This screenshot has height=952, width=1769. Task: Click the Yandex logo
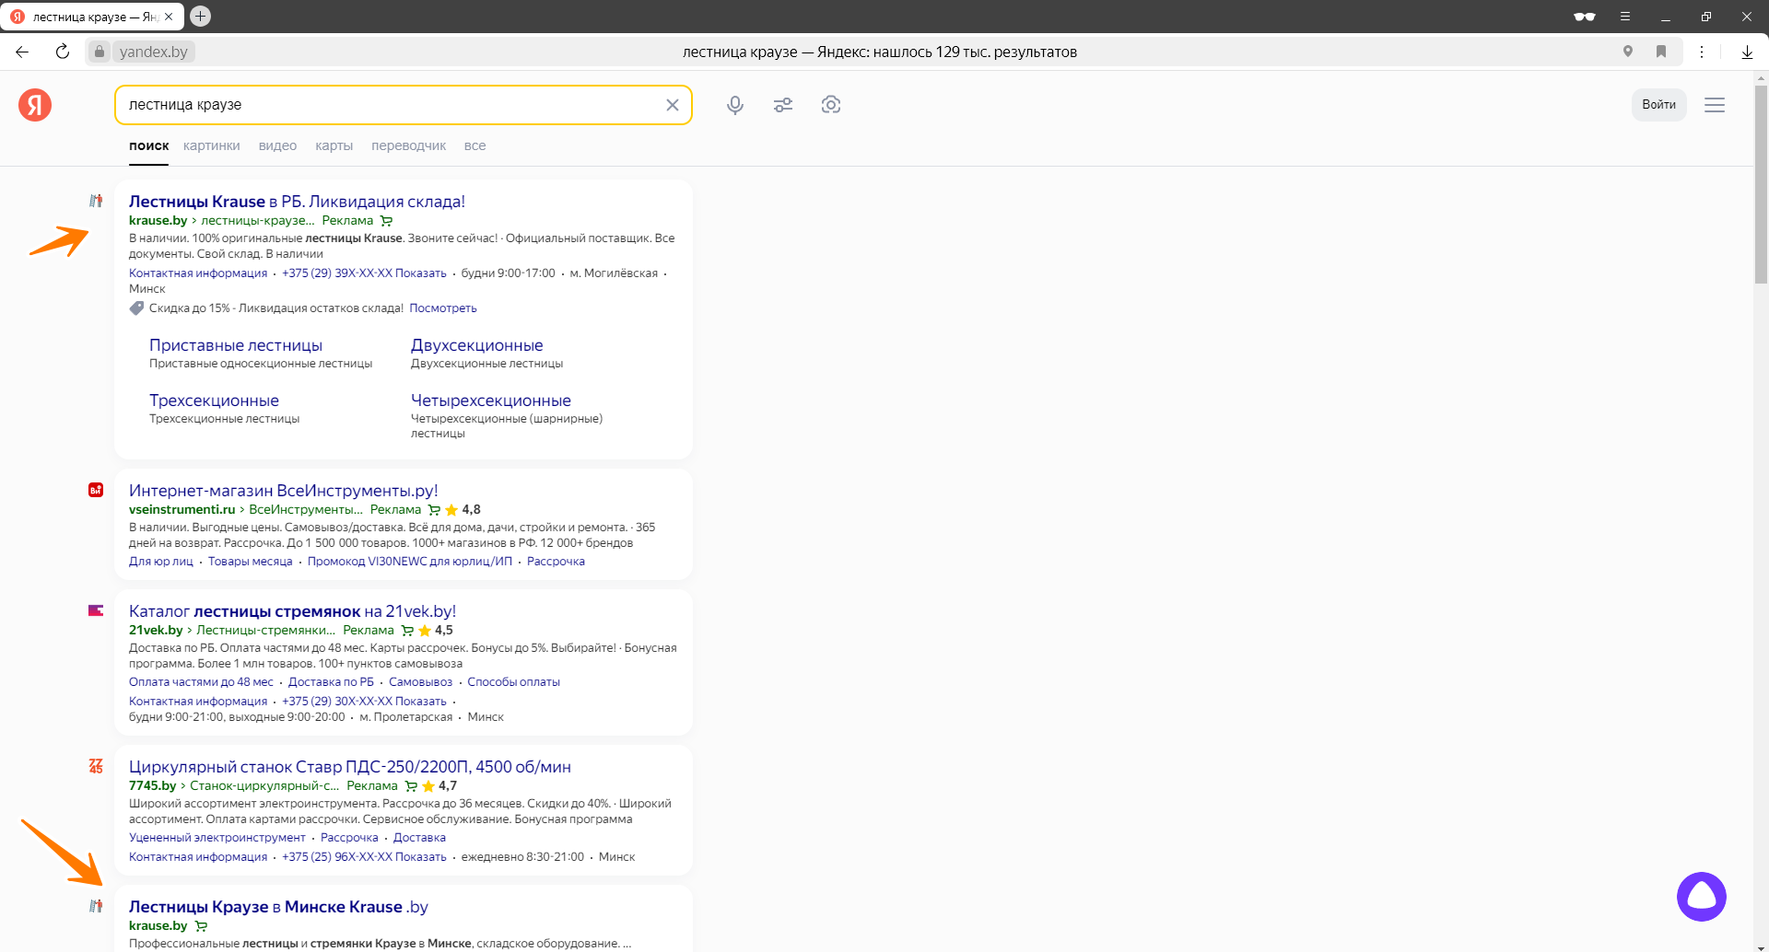[x=35, y=105]
